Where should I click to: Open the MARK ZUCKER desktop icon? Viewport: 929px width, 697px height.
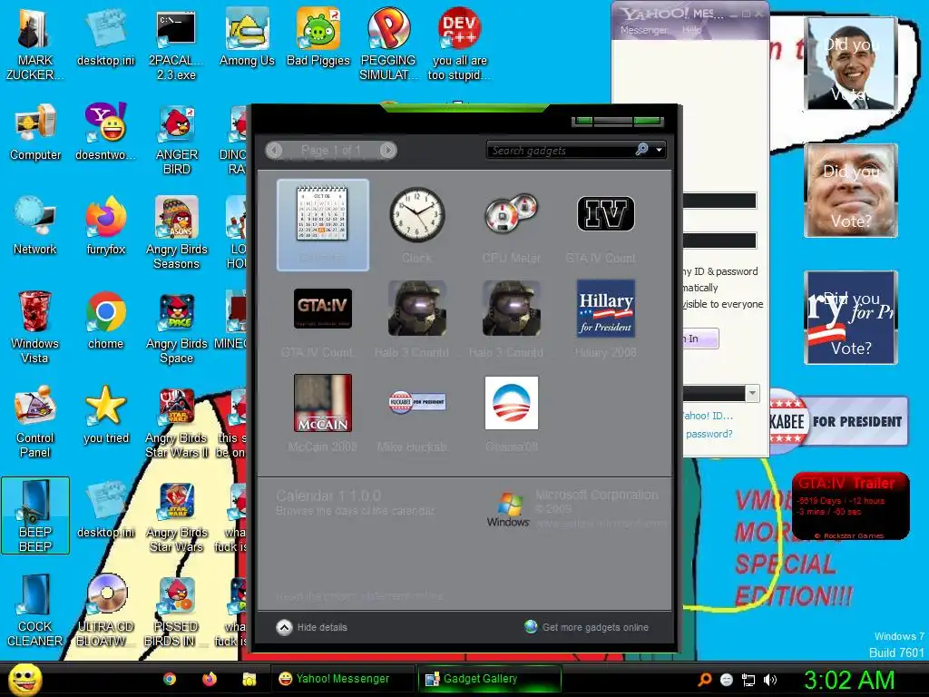pyautogui.click(x=34, y=44)
